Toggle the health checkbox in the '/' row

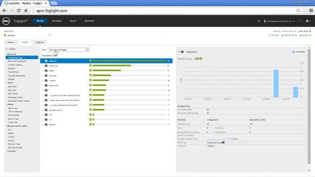coord(91,90)
